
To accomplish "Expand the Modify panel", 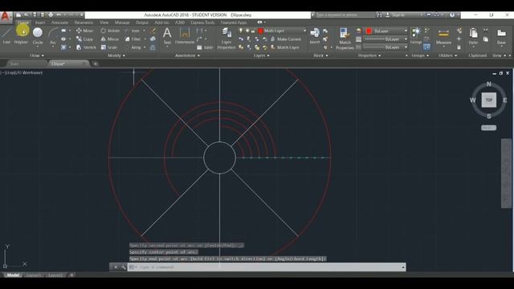I will pos(116,55).
